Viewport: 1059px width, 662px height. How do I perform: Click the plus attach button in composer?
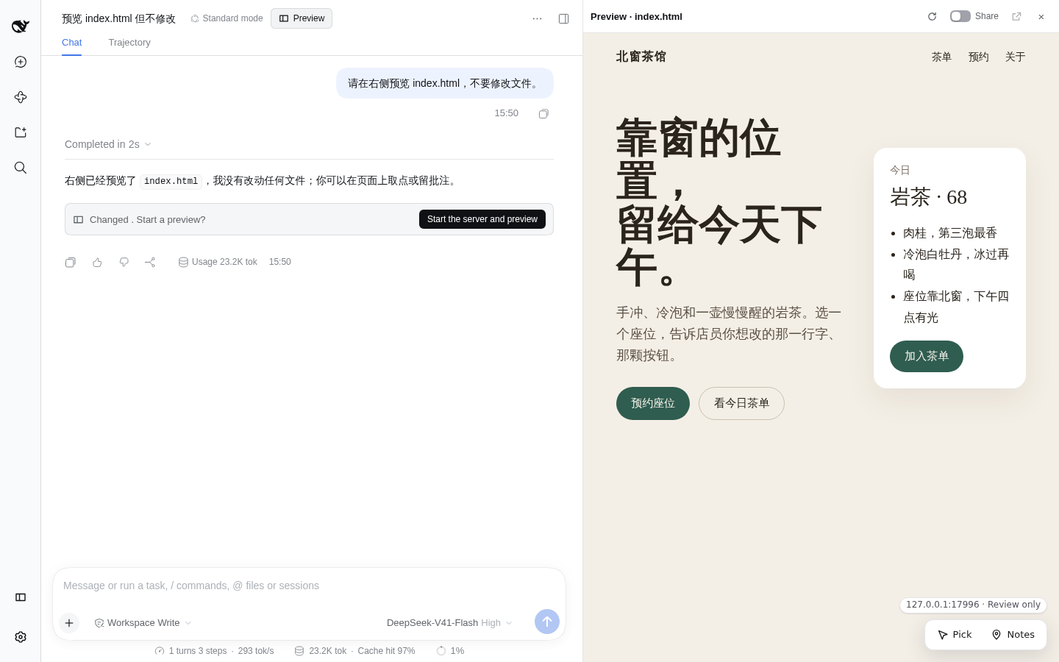tap(69, 623)
